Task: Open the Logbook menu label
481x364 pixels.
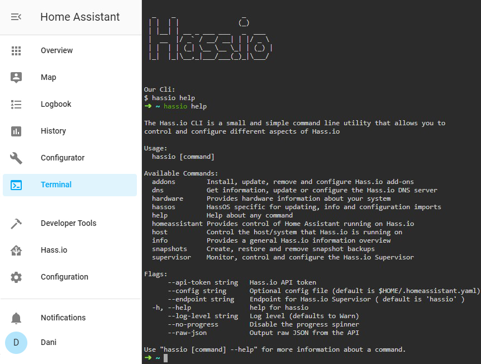Action: coord(56,104)
